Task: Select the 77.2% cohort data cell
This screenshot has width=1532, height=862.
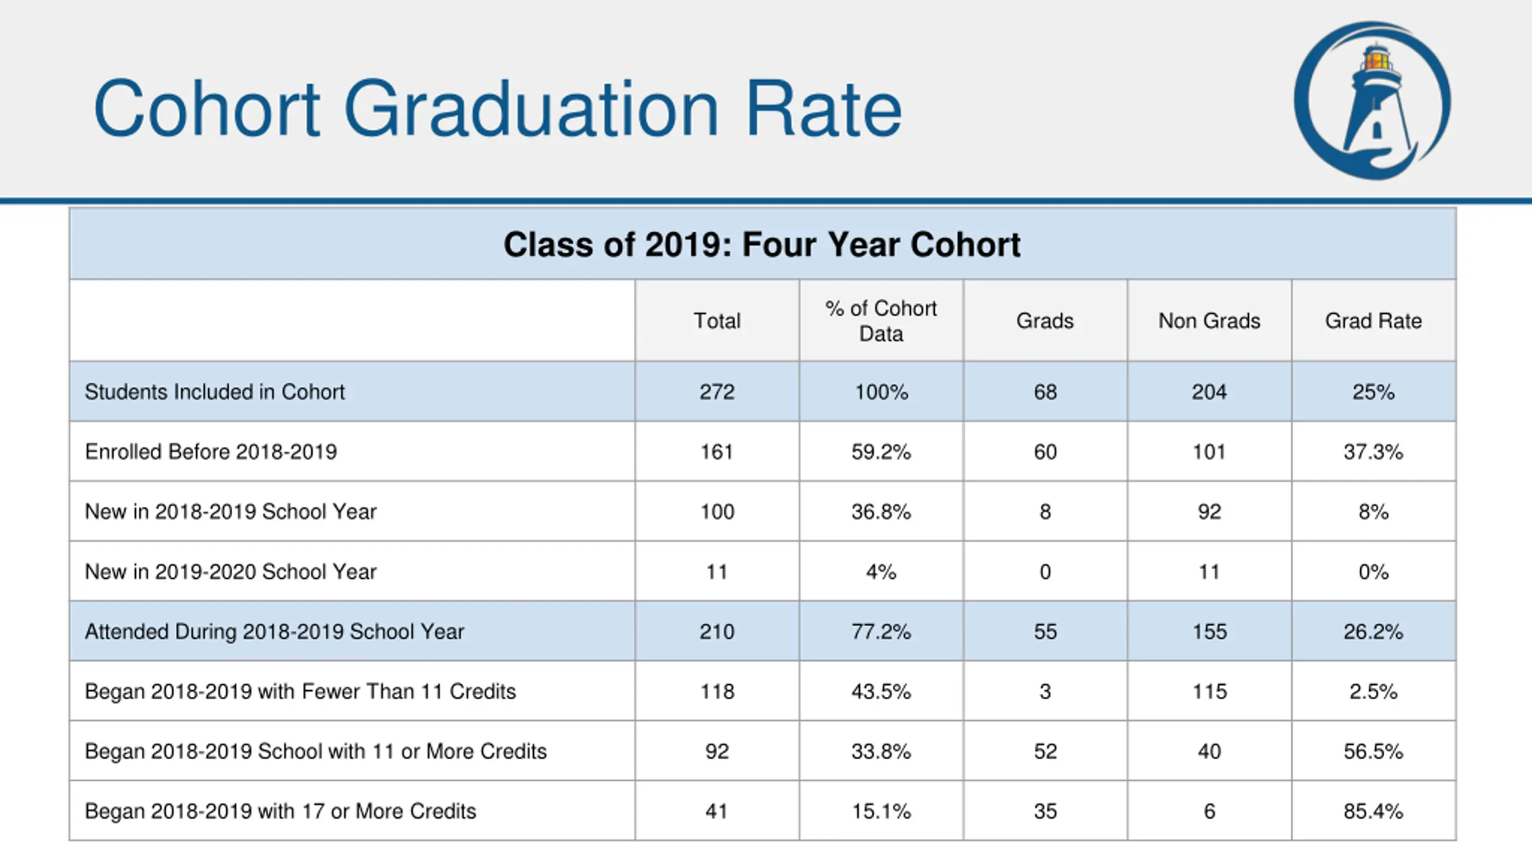Action: coord(881,632)
